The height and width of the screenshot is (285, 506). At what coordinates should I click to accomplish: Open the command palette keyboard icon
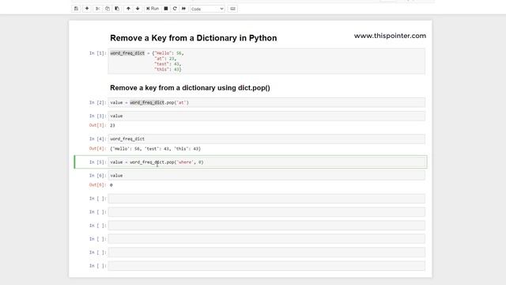click(x=232, y=9)
